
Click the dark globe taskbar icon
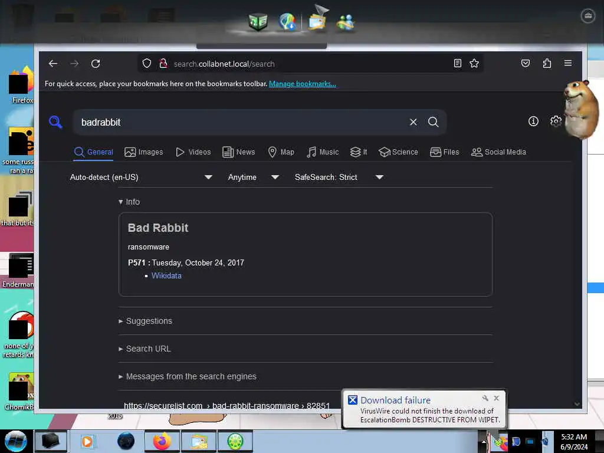126,441
